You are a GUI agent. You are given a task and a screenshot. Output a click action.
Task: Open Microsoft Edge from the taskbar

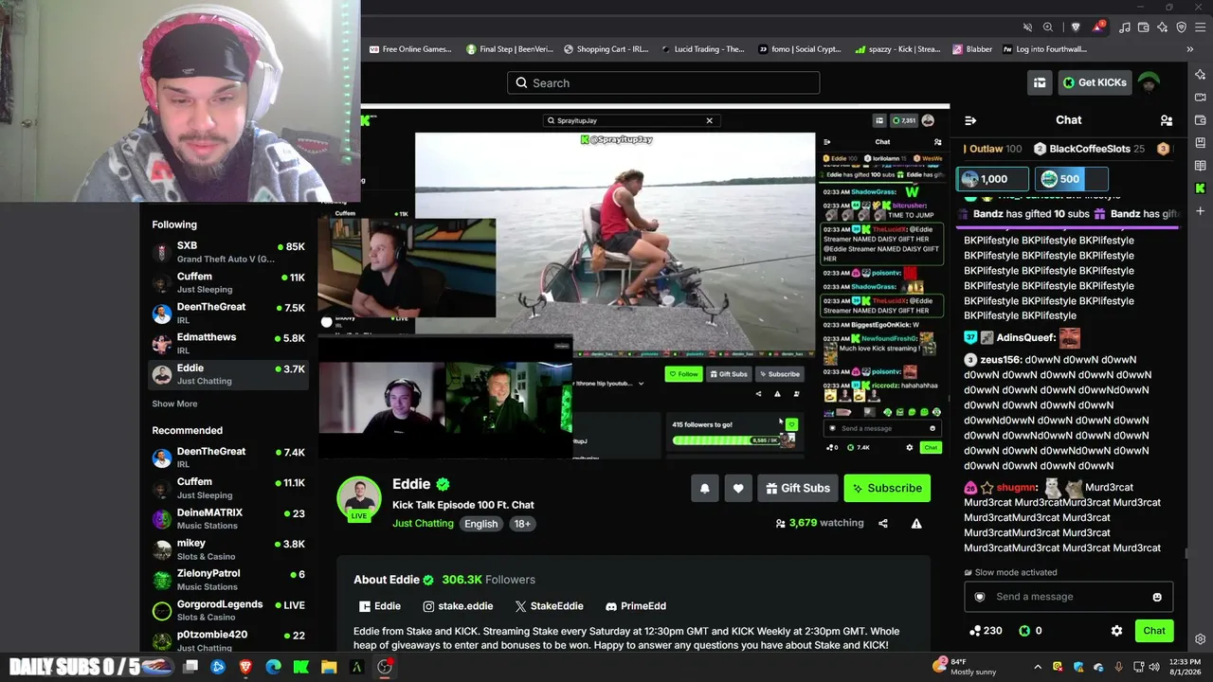click(x=273, y=667)
